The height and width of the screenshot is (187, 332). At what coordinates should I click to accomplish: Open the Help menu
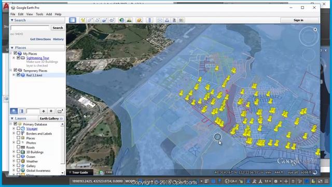click(58, 14)
